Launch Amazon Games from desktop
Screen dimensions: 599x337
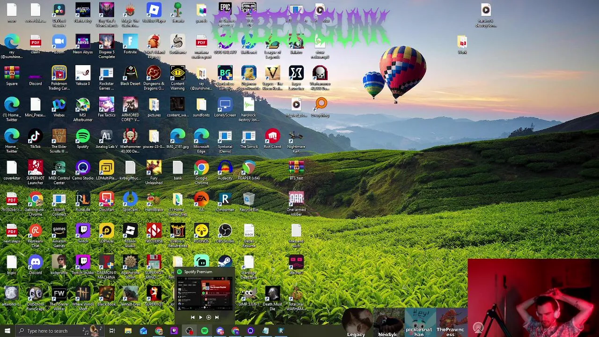click(x=59, y=235)
